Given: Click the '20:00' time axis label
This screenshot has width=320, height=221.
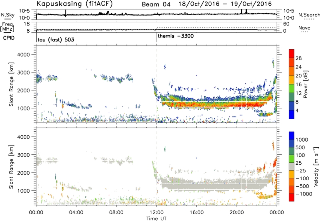Looking at the screenshot, I should coord(237,213).
